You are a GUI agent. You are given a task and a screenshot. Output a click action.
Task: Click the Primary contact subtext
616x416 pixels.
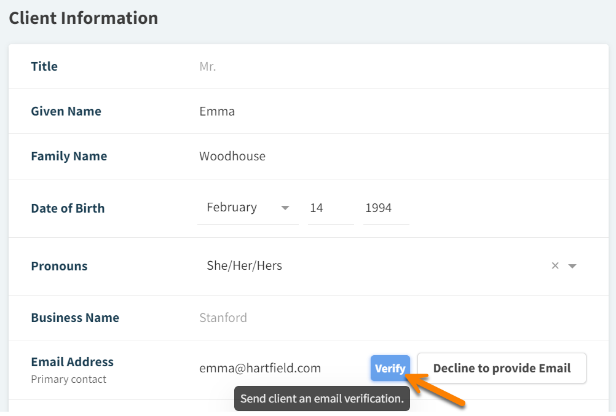68,379
